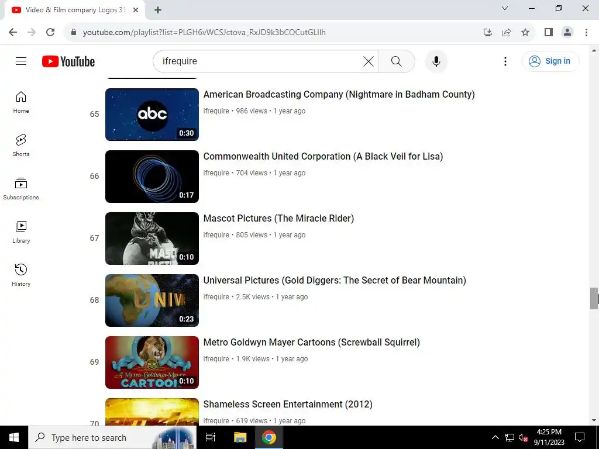
Task: Open the YouTube hamburger guide menu
Action: click(x=21, y=61)
